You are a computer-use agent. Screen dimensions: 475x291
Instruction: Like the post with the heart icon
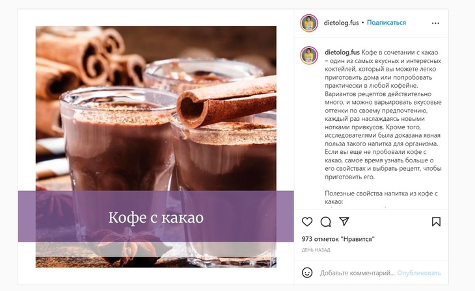(307, 221)
